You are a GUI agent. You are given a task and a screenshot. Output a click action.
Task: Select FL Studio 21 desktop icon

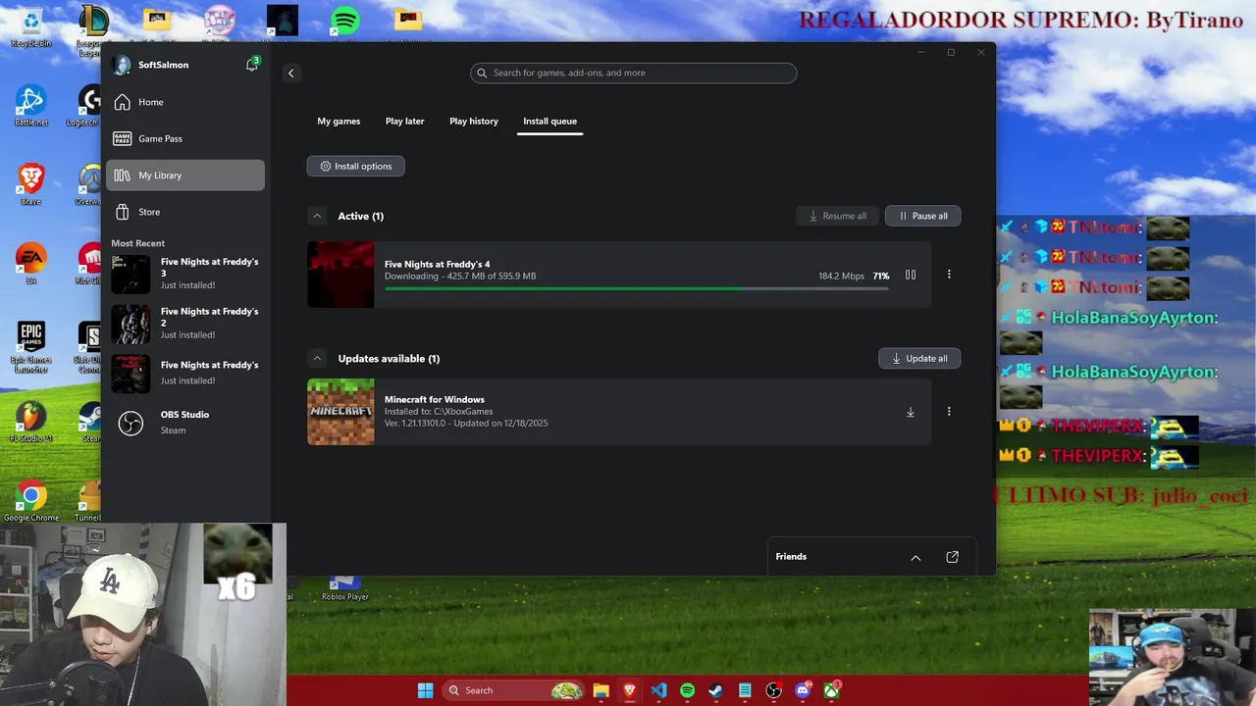pos(31,422)
